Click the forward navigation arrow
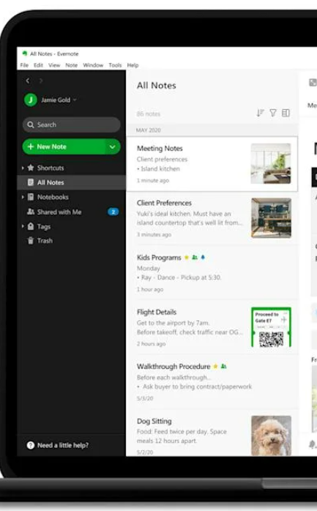 click(41, 81)
